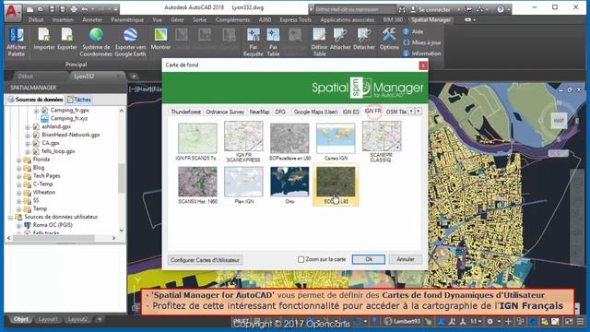Switch to the Début drawing tab

tap(25, 76)
